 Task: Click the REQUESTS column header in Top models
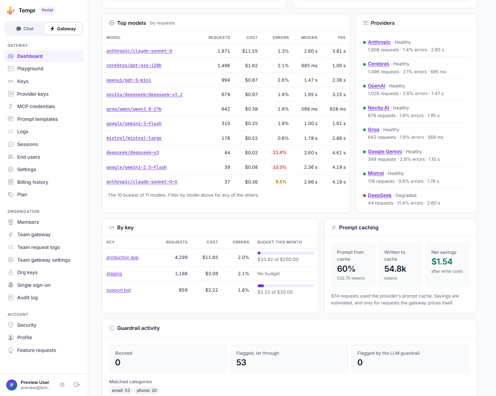click(219, 38)
